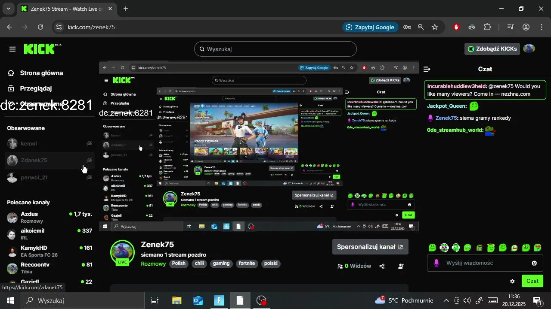
Task: Open Chrome three-dot menu
Action: point(542,27)
